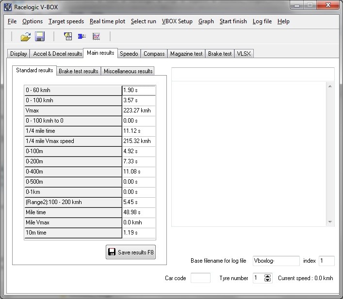Open the Target speeds menu

click(66, 21)
